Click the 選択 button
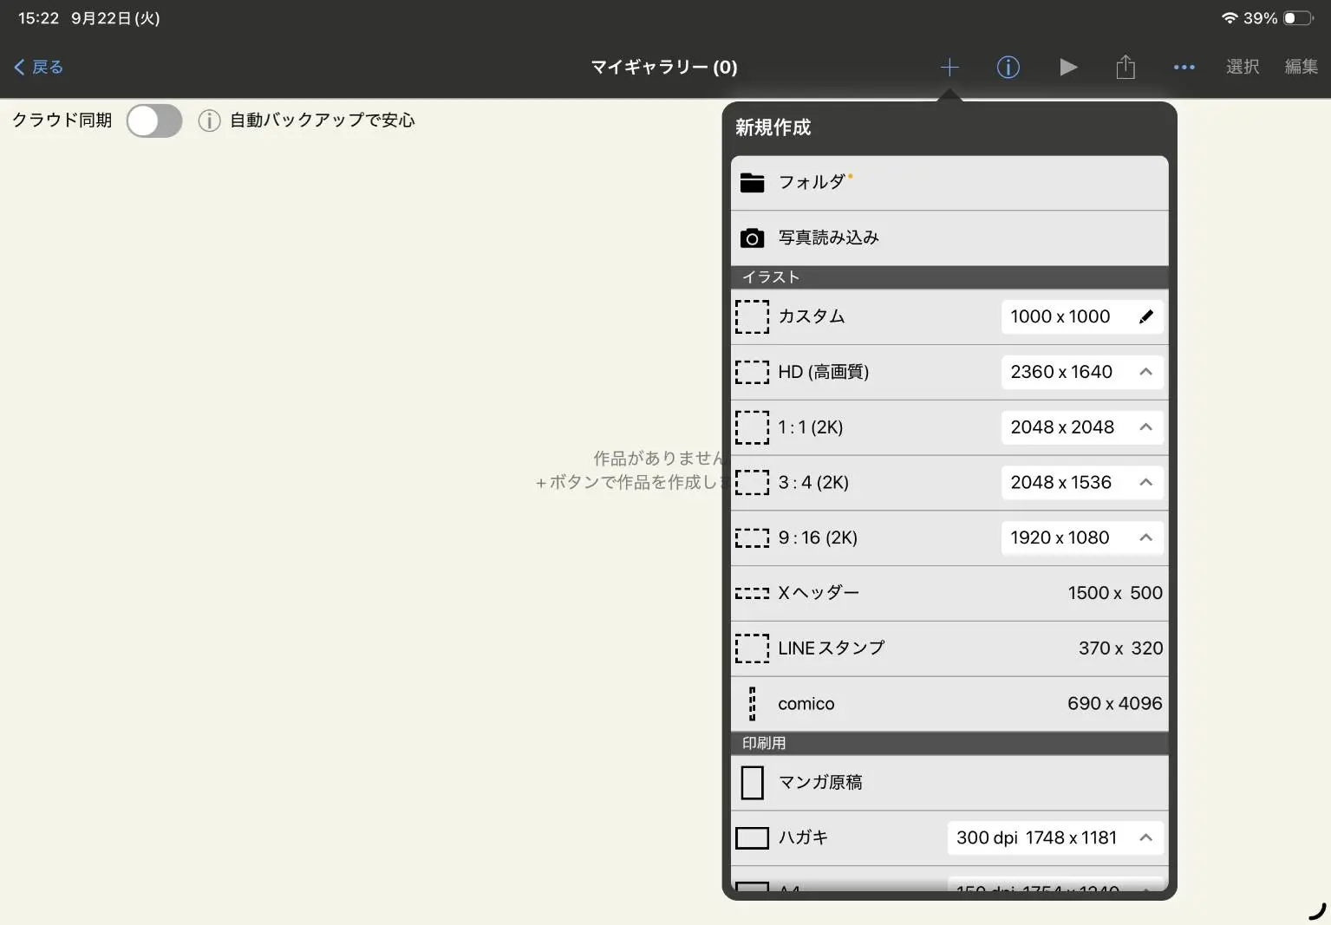Viewport: 1331px width, 925px height. tap(1243, 67)
